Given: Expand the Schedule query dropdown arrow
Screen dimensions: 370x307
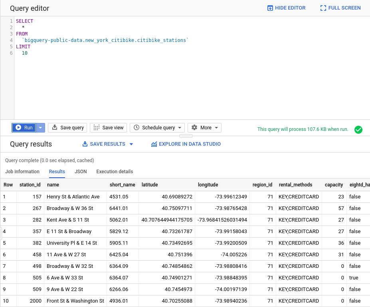Looking at the screenshot, I should (180, 128).
